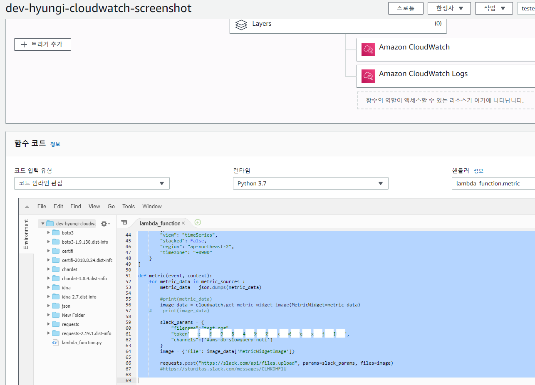This screenshot has width=535, height=385.
Task: Switch to the lambda_function tab
Action: [x=160, y=223]
